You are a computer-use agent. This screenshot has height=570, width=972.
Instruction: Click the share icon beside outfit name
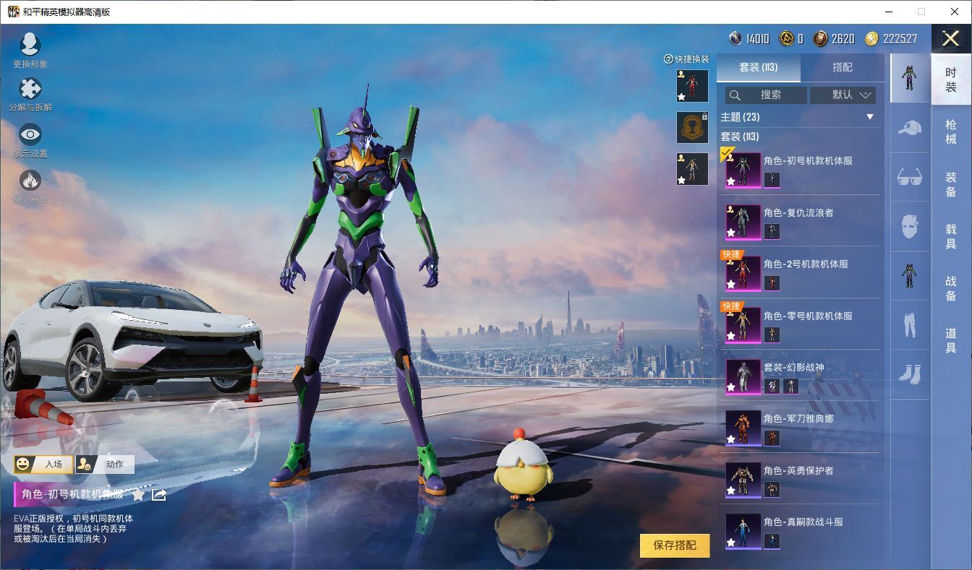coord(159,495)
